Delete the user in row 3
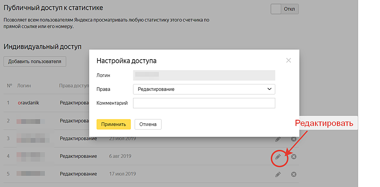The image size is (380, 187). pyautogui.click(x=294, y=139)
